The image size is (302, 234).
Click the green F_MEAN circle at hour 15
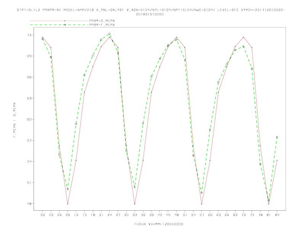84,75
